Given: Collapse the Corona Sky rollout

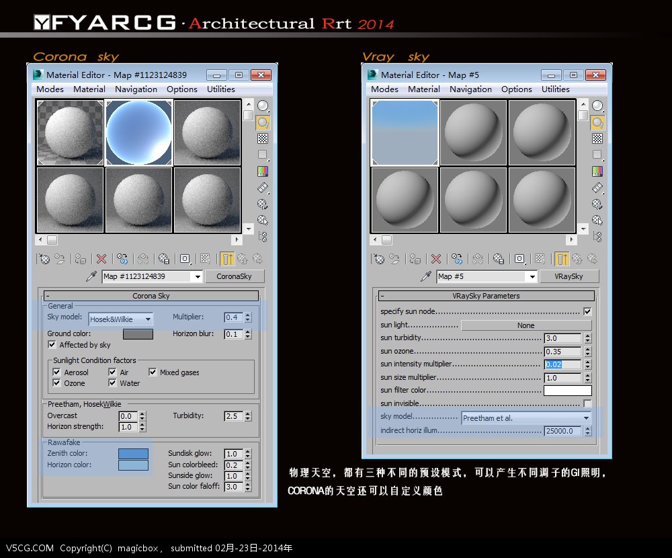Looking at the screenshot, I should (151, 296).
